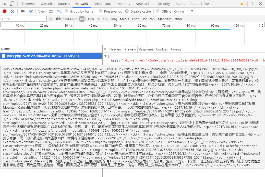The height and width of the screenshot is (177, 265).
Task: Close the DevTools panel
Action: (261, 4)
